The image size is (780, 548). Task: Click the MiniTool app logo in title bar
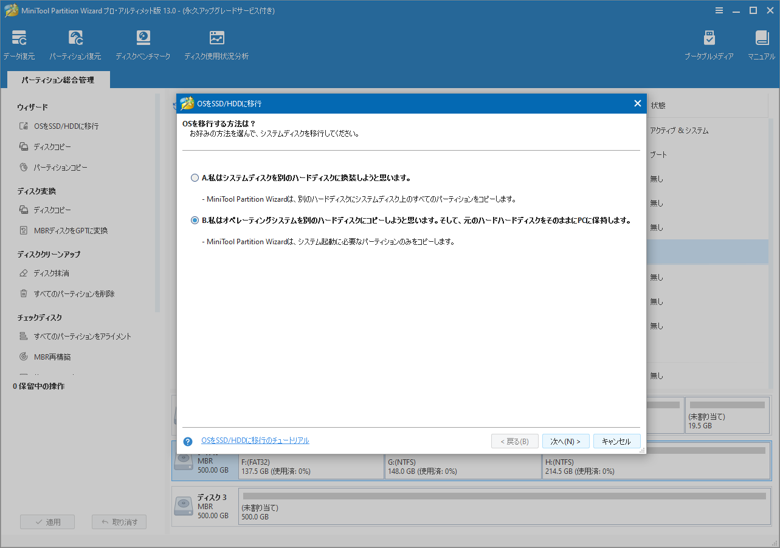pos(12,11)
